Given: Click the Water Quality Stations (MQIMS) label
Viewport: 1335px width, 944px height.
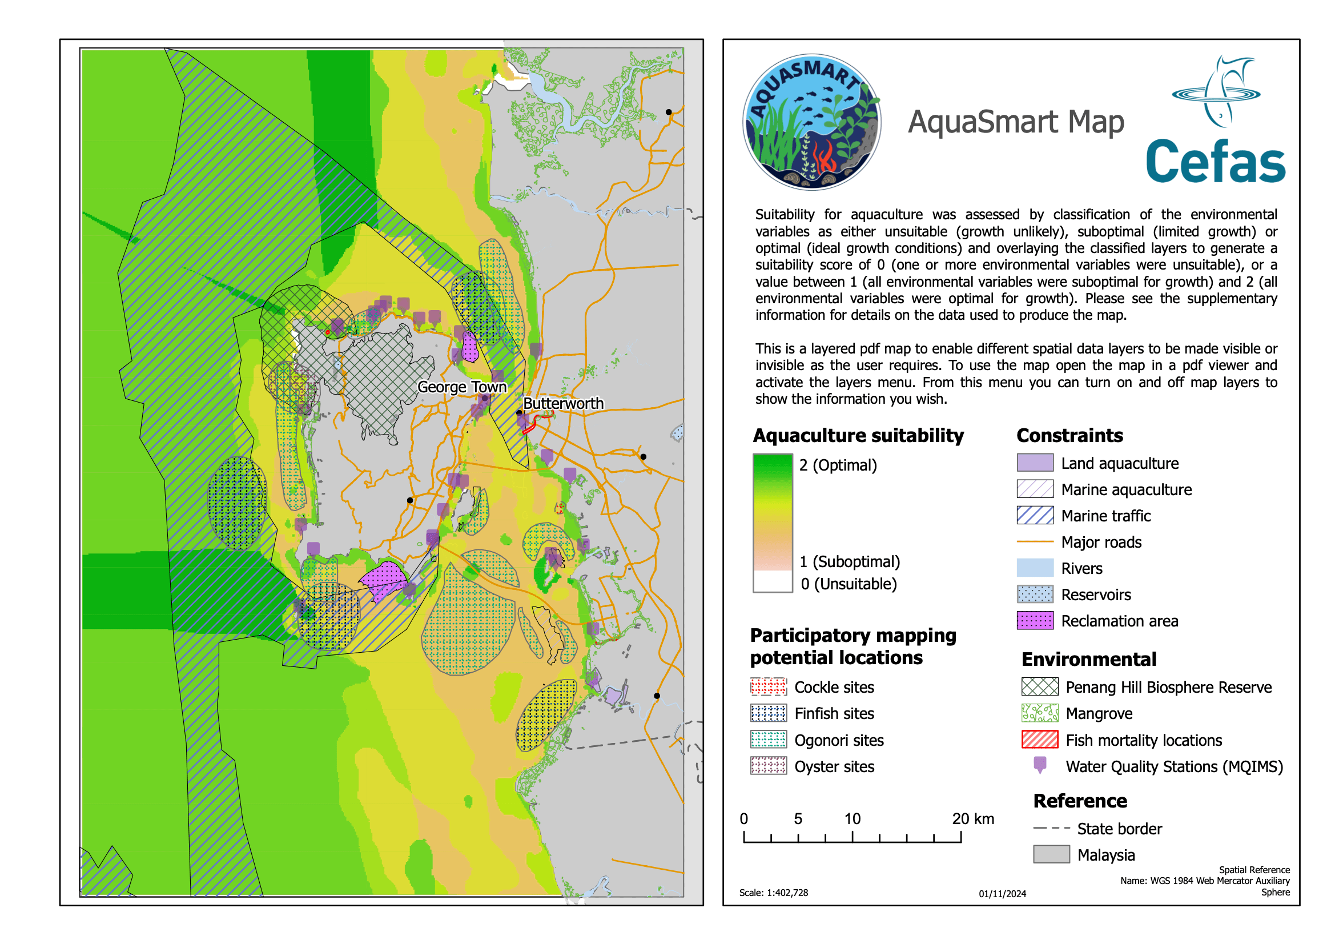Looking at the screenshot, I should click(1174, 766).
